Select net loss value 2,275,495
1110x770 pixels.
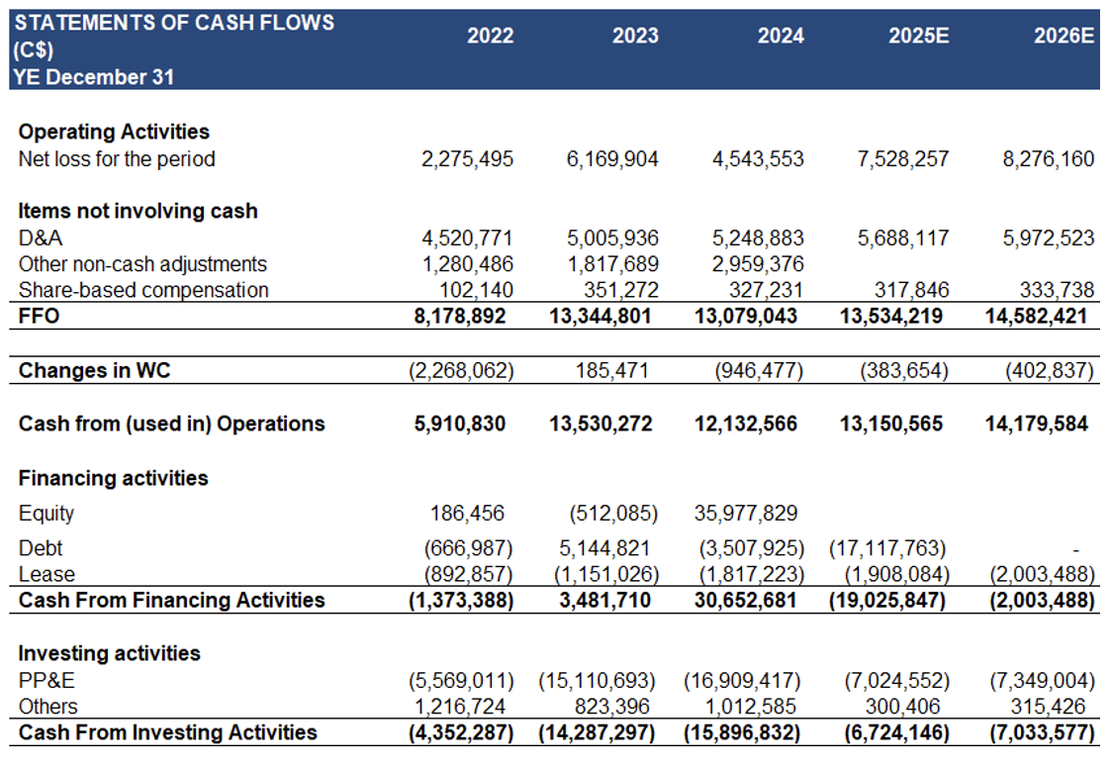pyautogui.click(x=467, y=158)
